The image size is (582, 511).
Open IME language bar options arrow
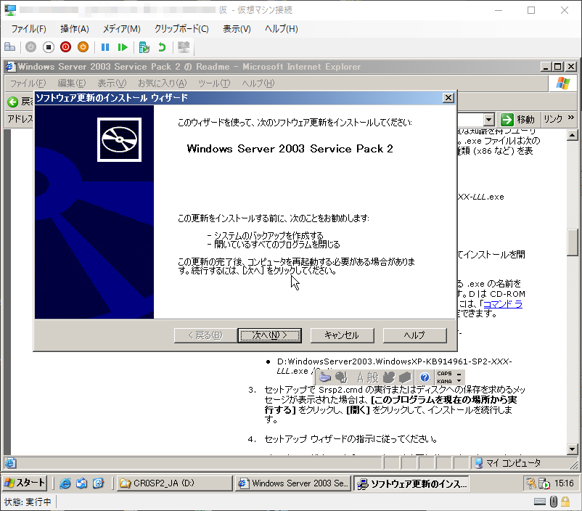(459, 381)
